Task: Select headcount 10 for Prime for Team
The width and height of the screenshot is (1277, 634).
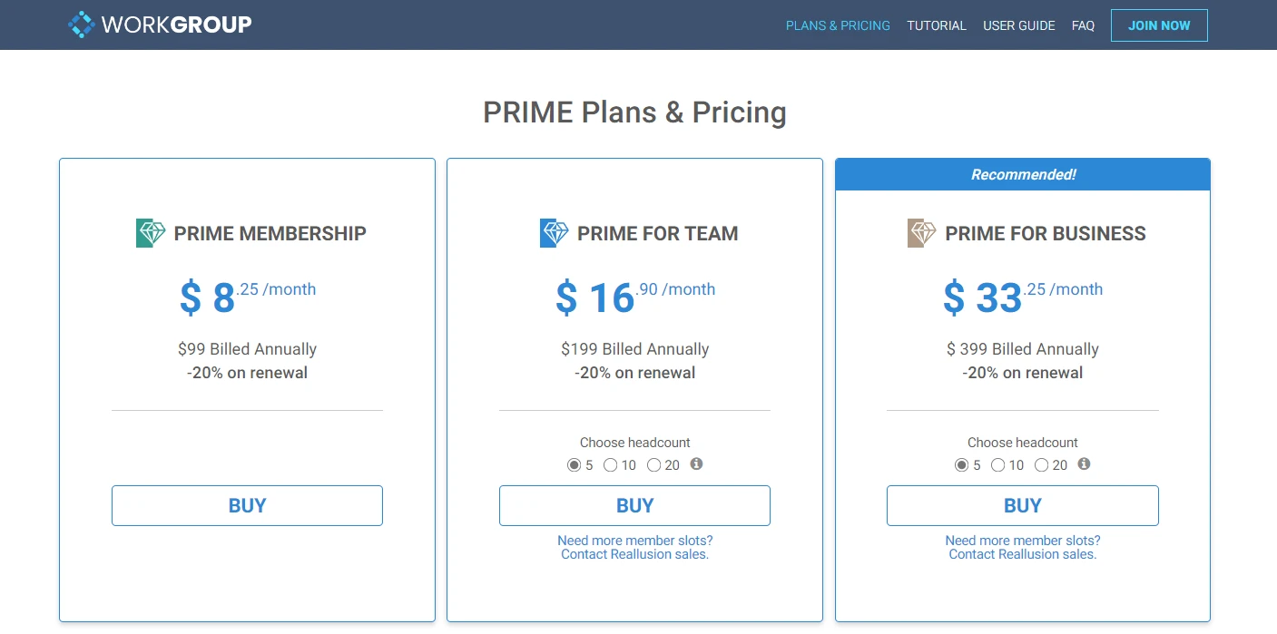Action: [x=610, y=465]
